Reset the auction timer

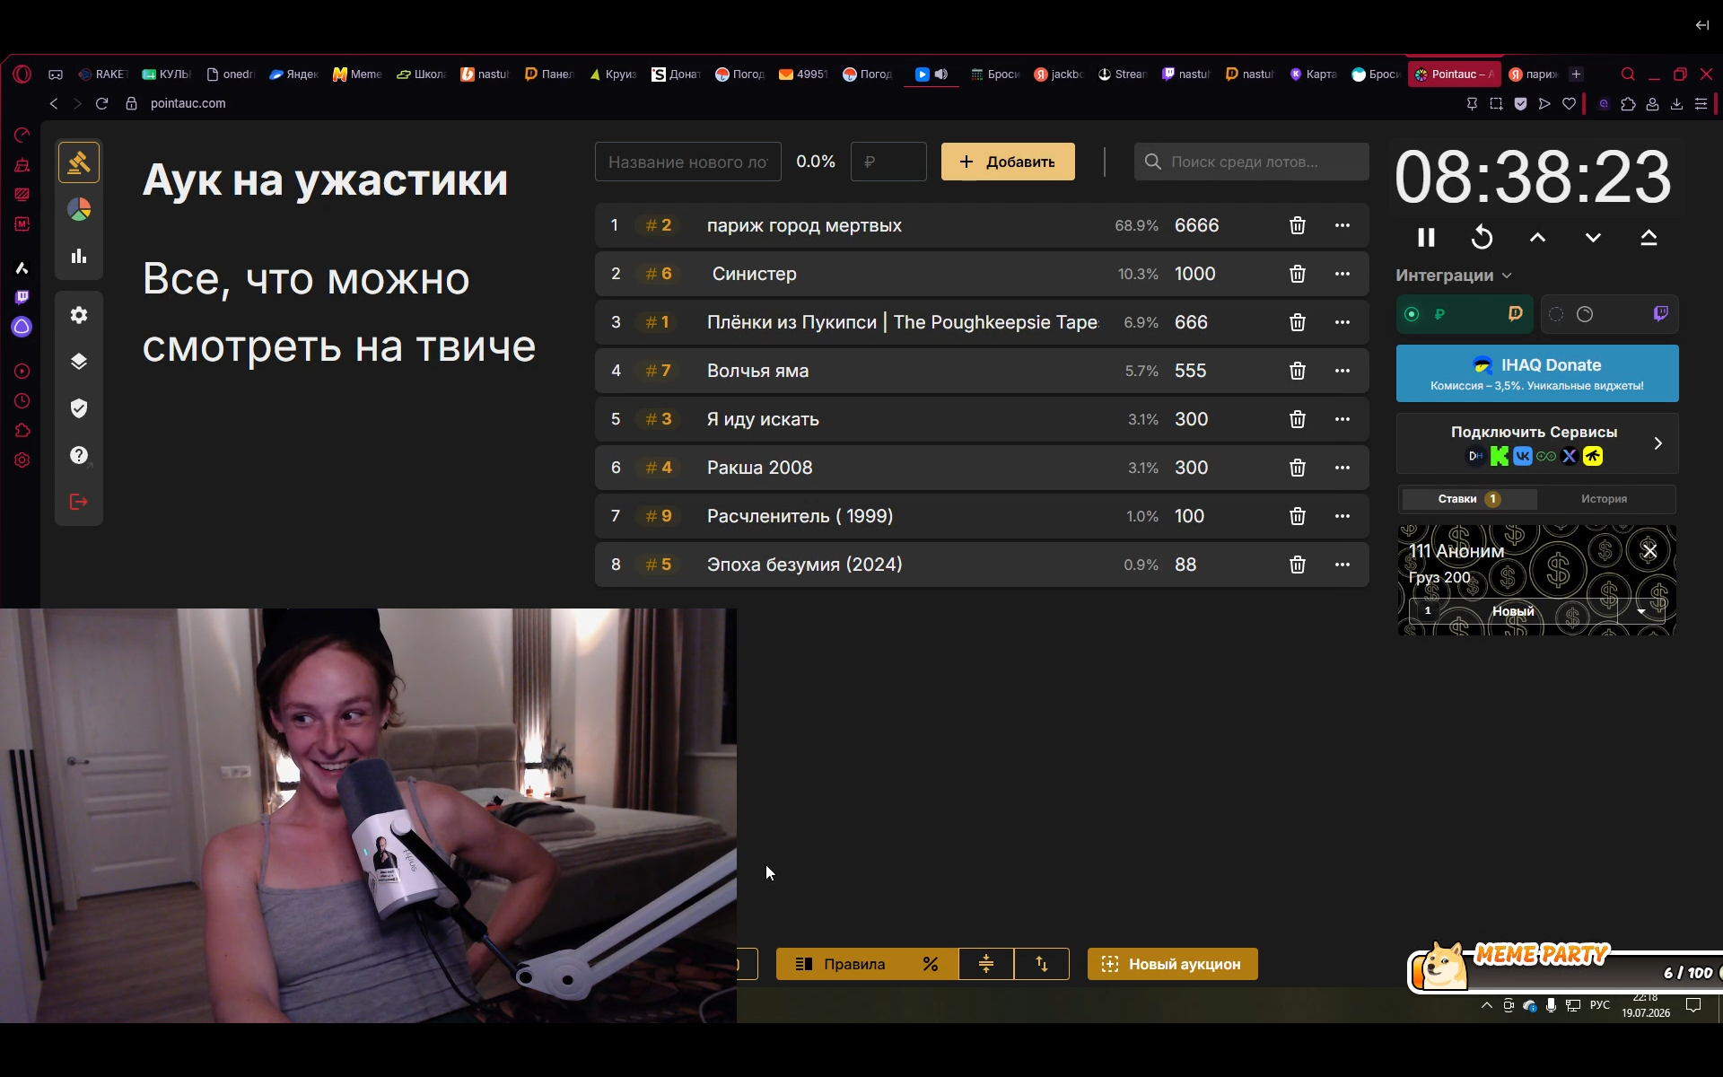click(1482, 238)
